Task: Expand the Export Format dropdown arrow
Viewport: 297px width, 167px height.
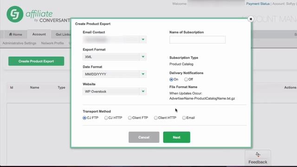Action: (x=143, y=57)
